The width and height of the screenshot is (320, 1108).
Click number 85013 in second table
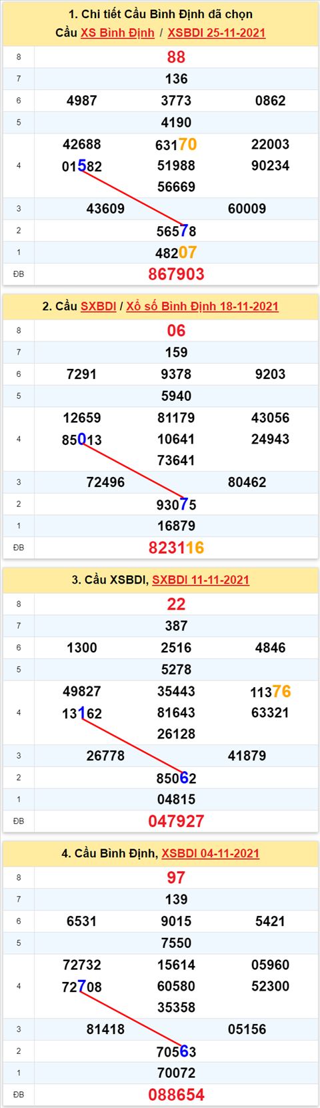point(82,440)
